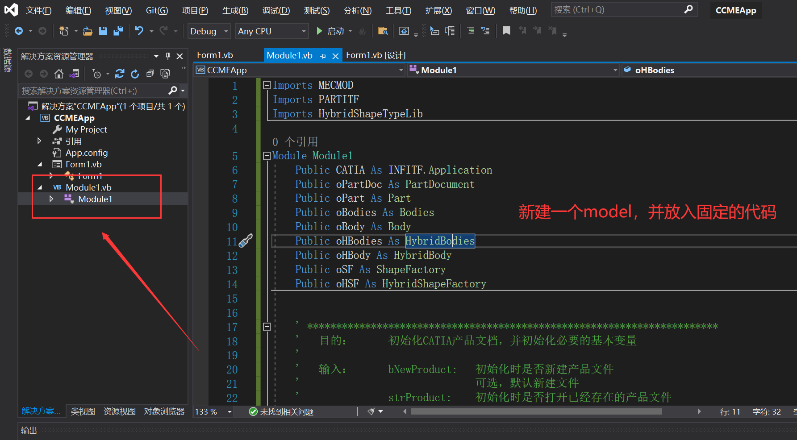Click the Show All Files icon
This screenshot has height=440, width=797.
(x=165, y=74)
